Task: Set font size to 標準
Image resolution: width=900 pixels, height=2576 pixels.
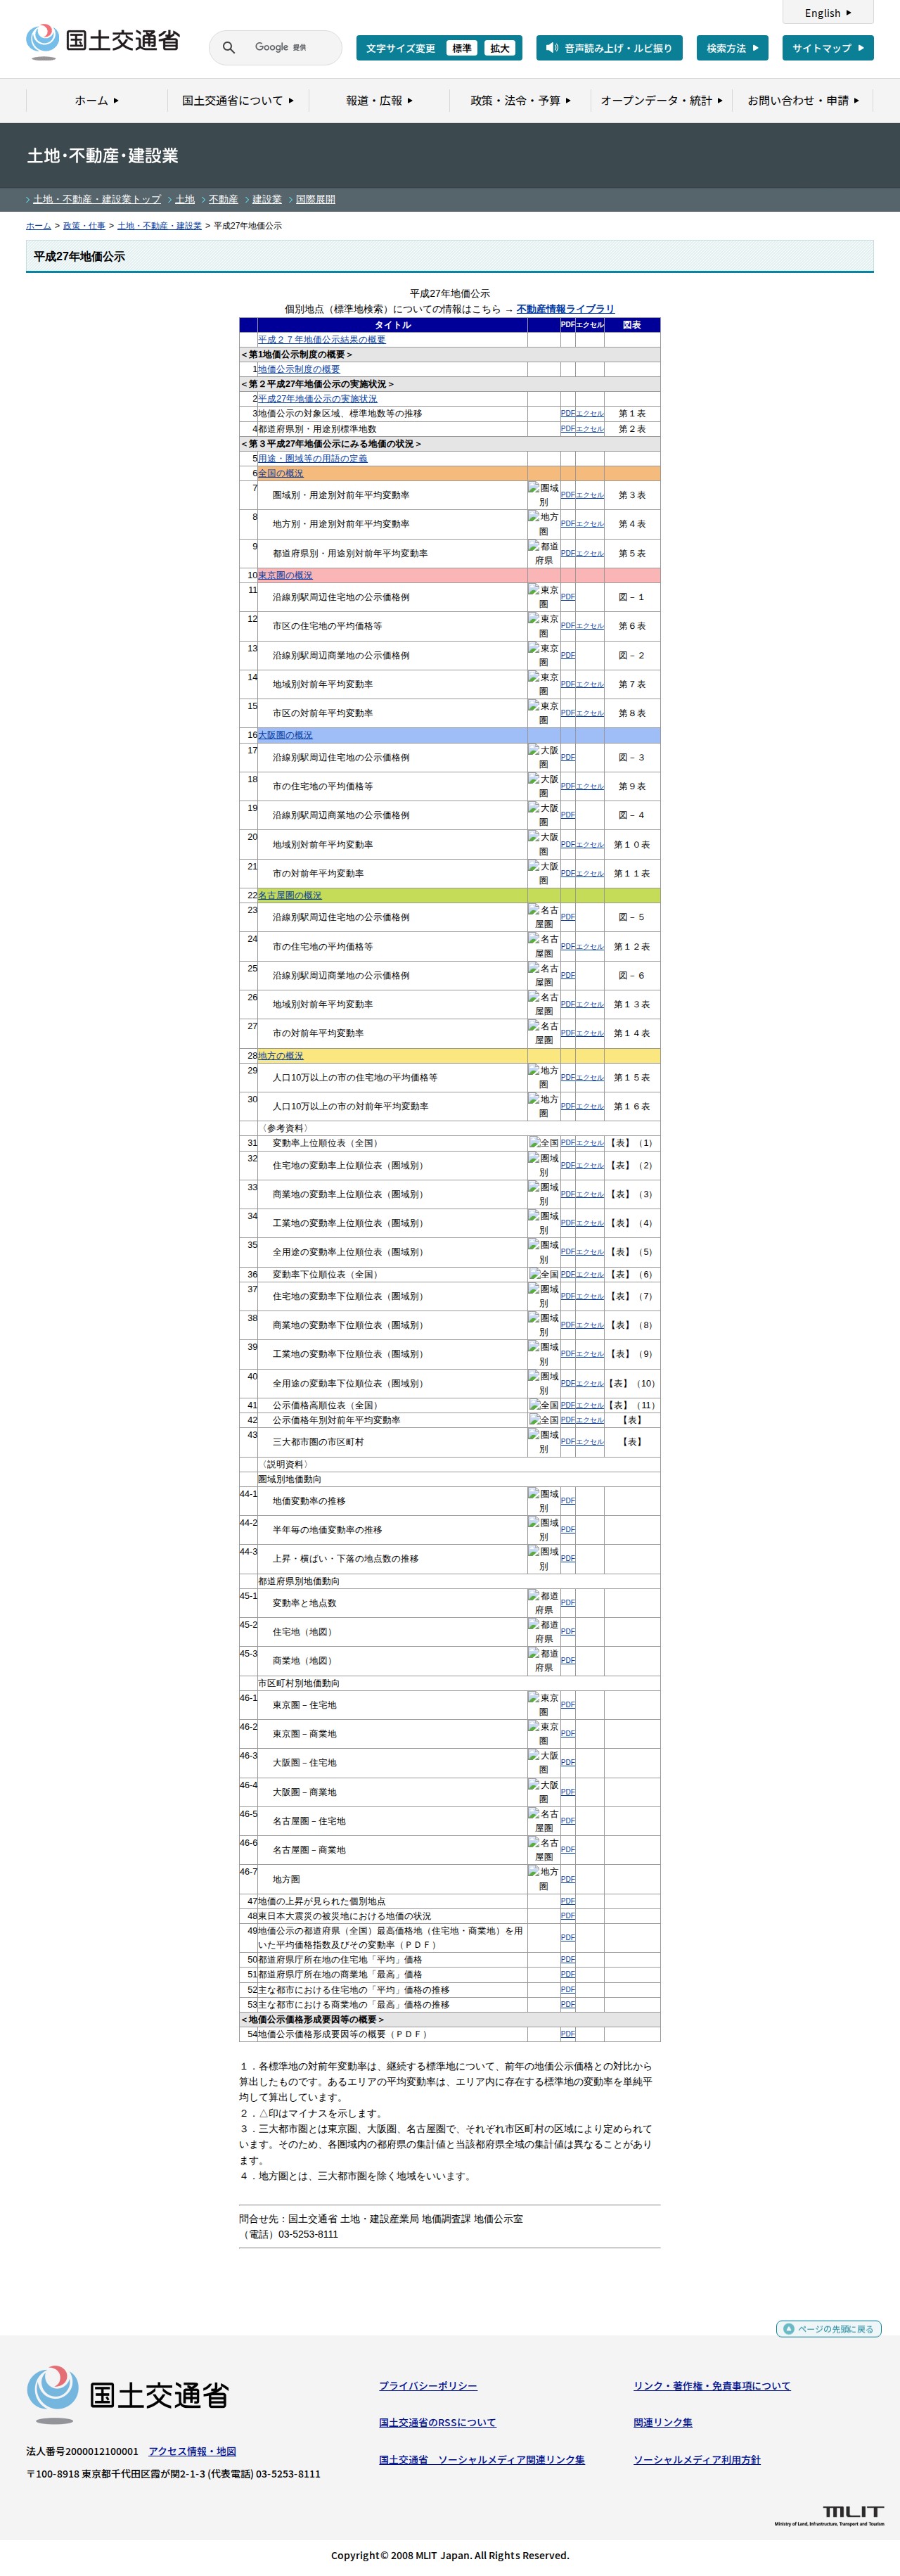Action: 461,48
